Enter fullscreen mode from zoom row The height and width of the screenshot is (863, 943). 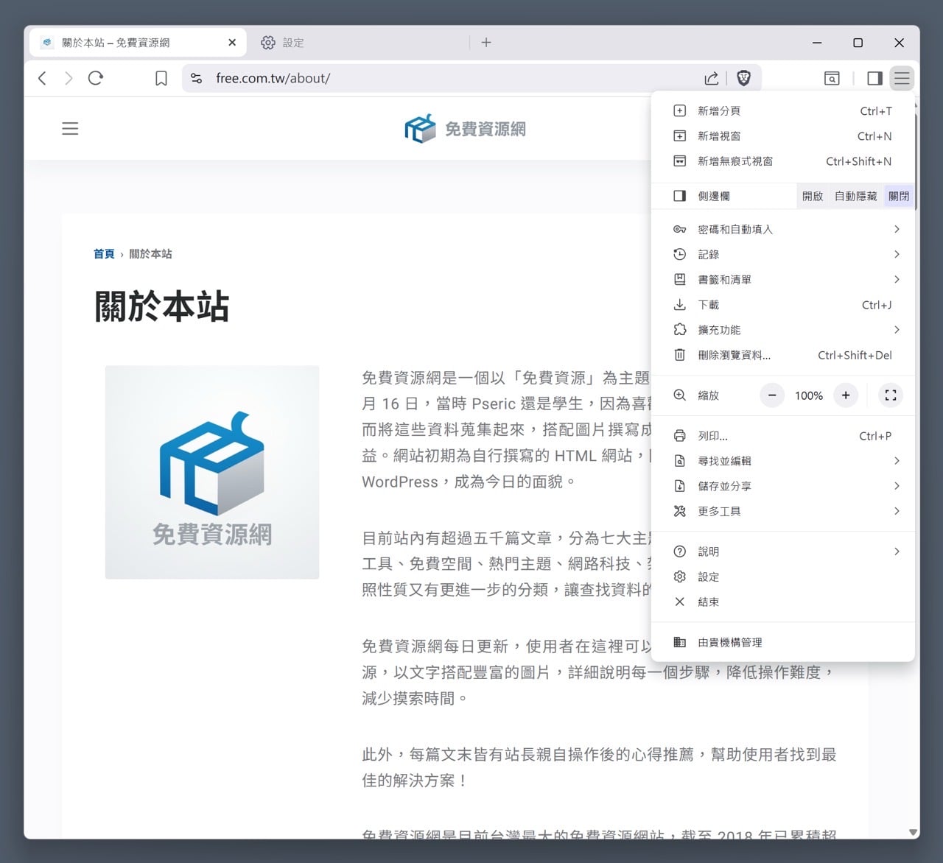coord(890,395)
